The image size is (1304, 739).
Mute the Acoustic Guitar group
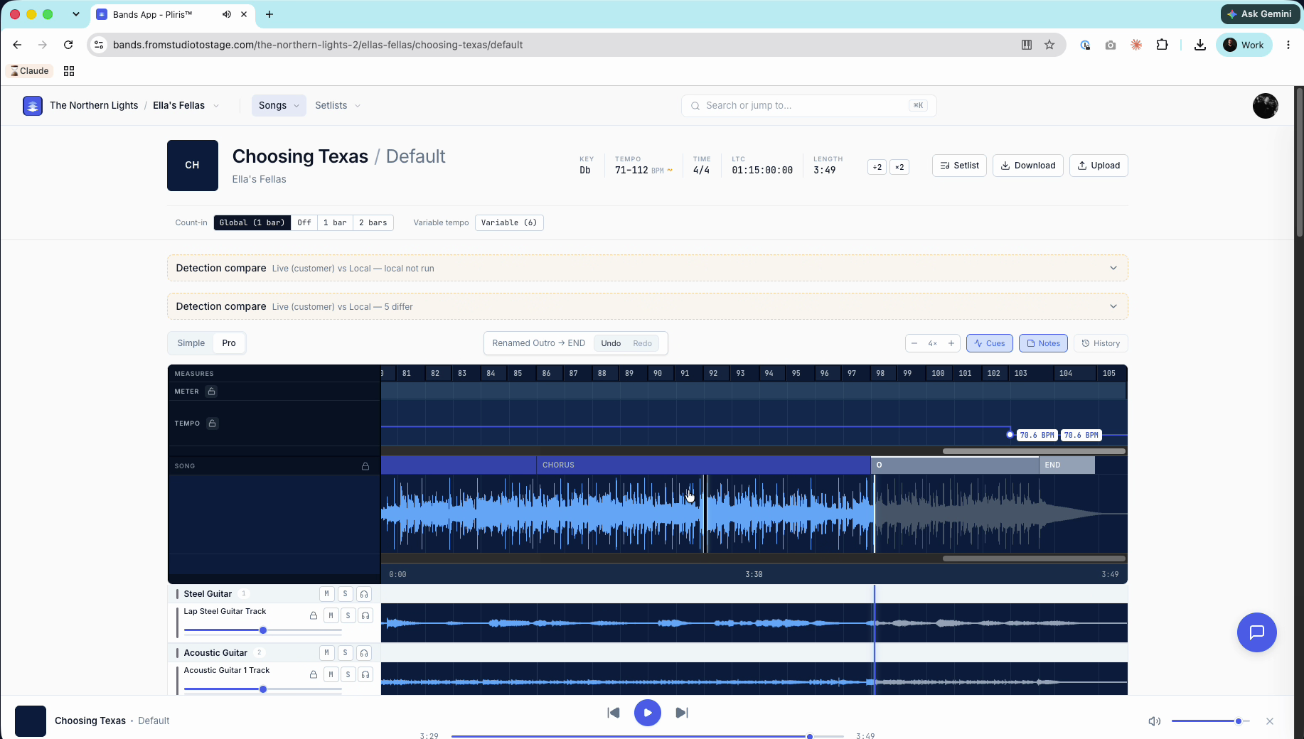tap(326, 653)
